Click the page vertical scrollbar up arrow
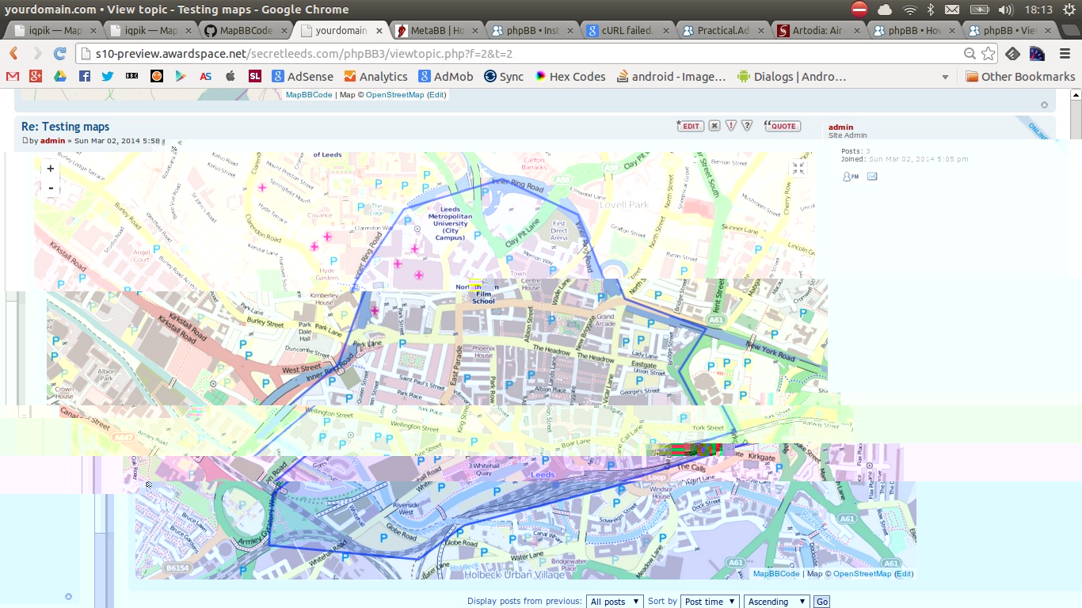This screenshot has height=608, width=1082. (x=1076, y=95)
